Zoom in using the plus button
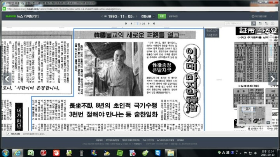Image resolution: width=280 pixels, height=157 pixels. pos(271,36)
